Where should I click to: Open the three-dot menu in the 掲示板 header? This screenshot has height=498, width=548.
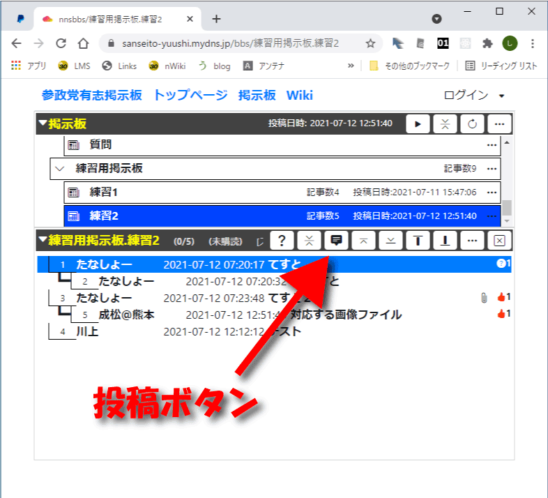(499, 123)
